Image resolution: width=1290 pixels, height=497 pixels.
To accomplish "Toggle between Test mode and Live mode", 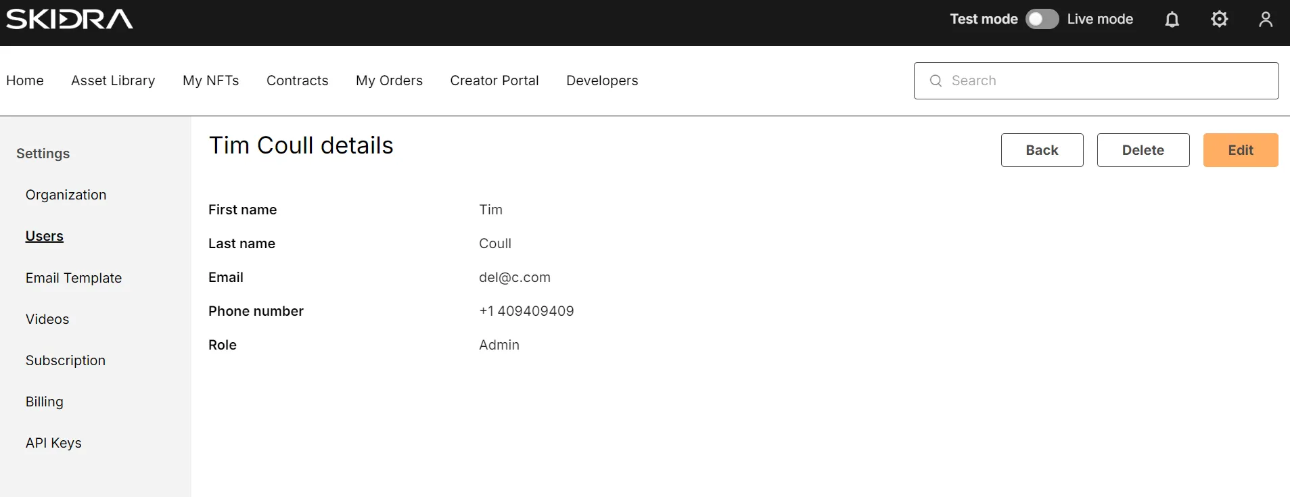I will coord(1042,19).
